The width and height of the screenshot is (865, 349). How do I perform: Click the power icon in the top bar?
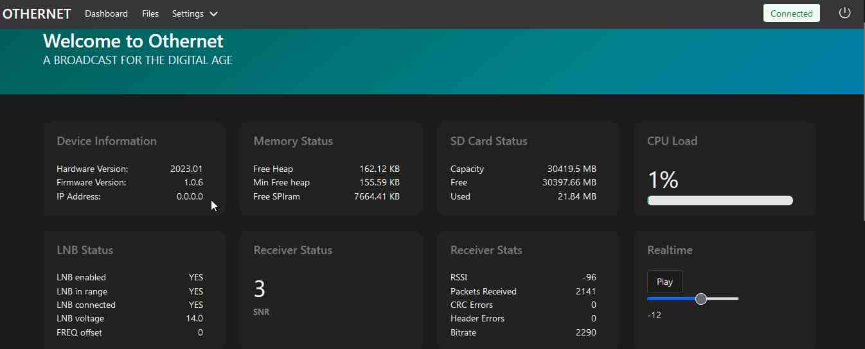[844, 13]
